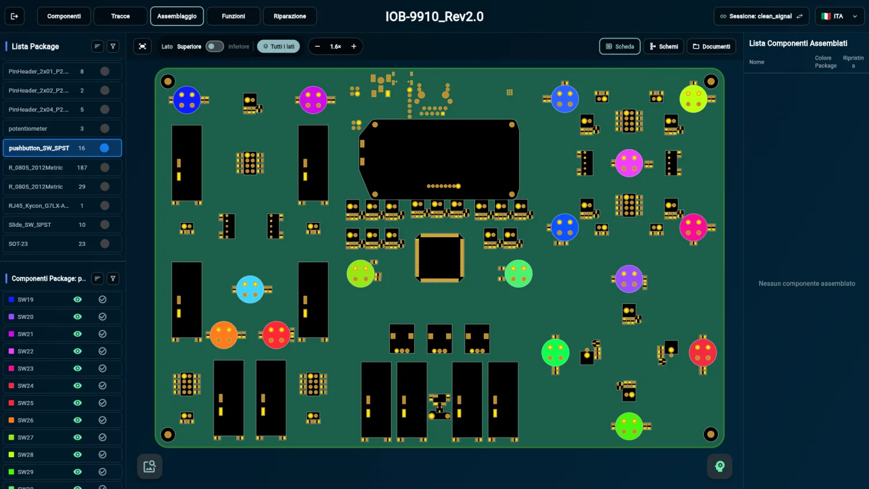Open the Schemi view
This screenshot has width=869, height=489.
click(664, 46)
